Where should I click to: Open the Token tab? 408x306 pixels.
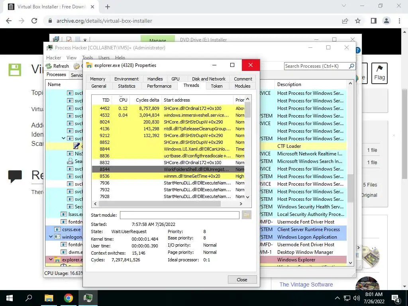tap(217, 86)
